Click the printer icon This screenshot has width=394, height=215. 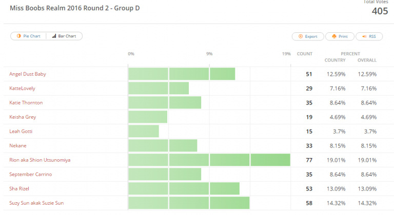pos(334,36)
